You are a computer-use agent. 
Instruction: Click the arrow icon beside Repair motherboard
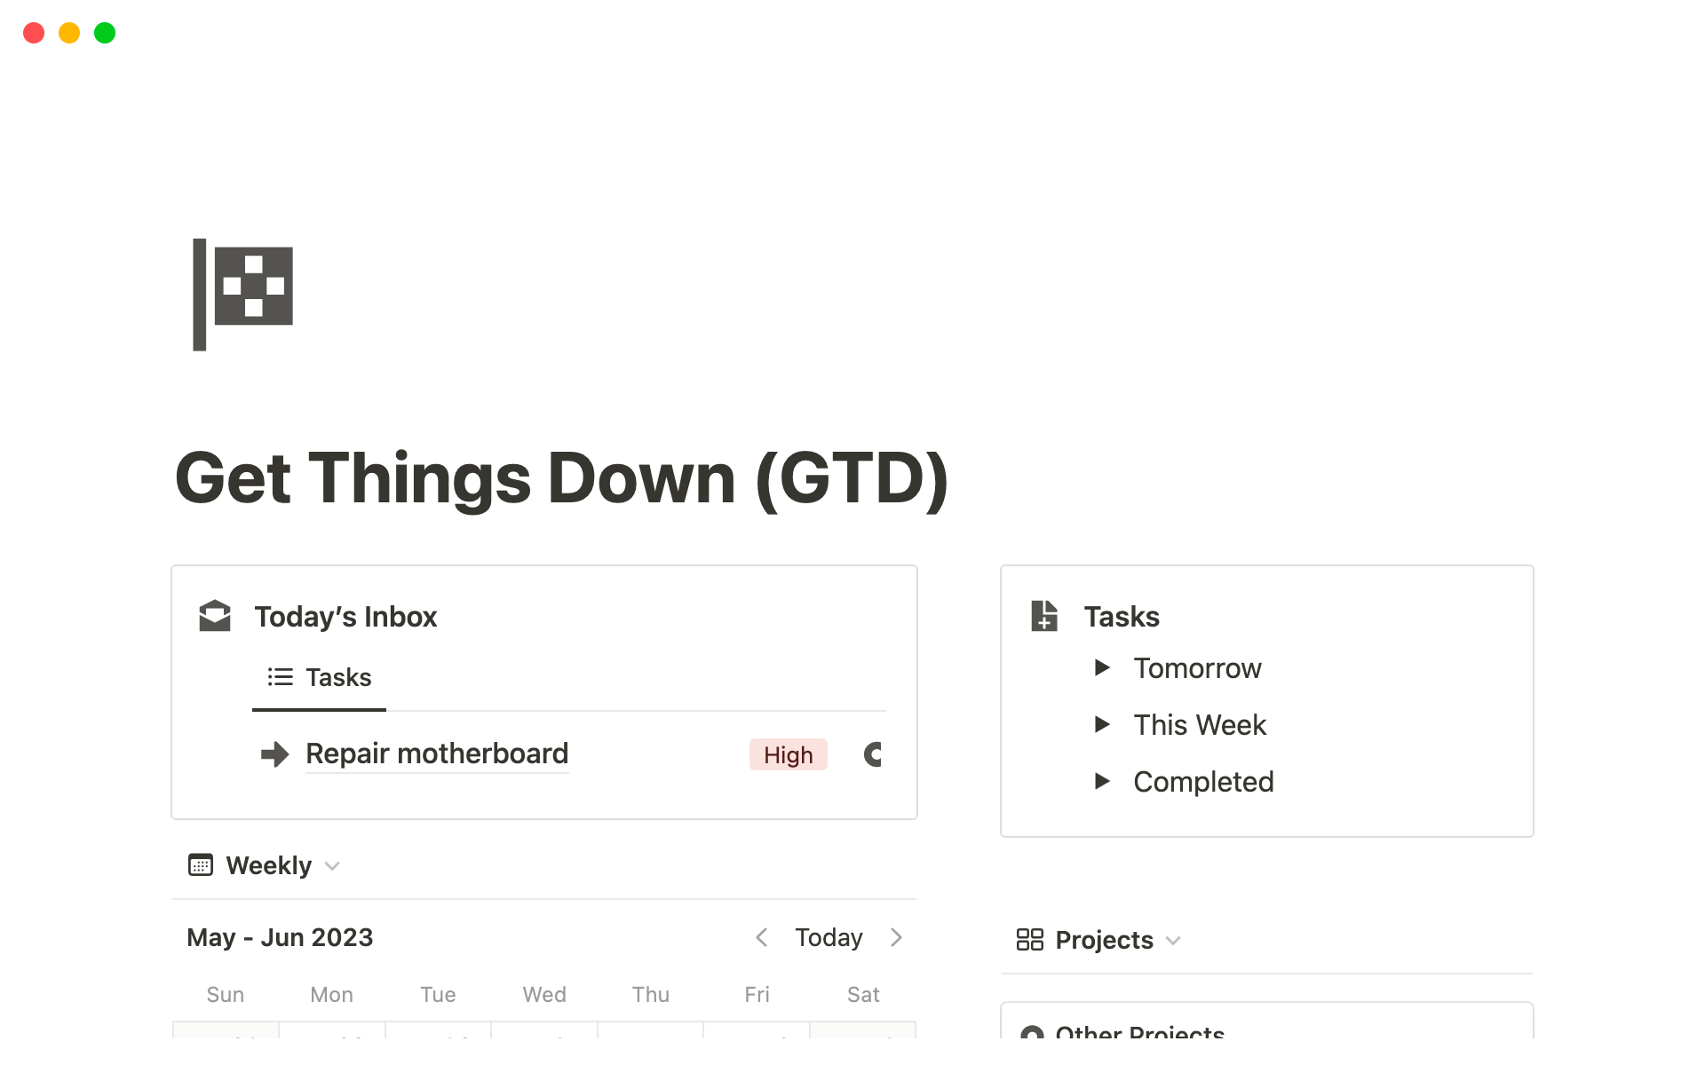[274, 754]
